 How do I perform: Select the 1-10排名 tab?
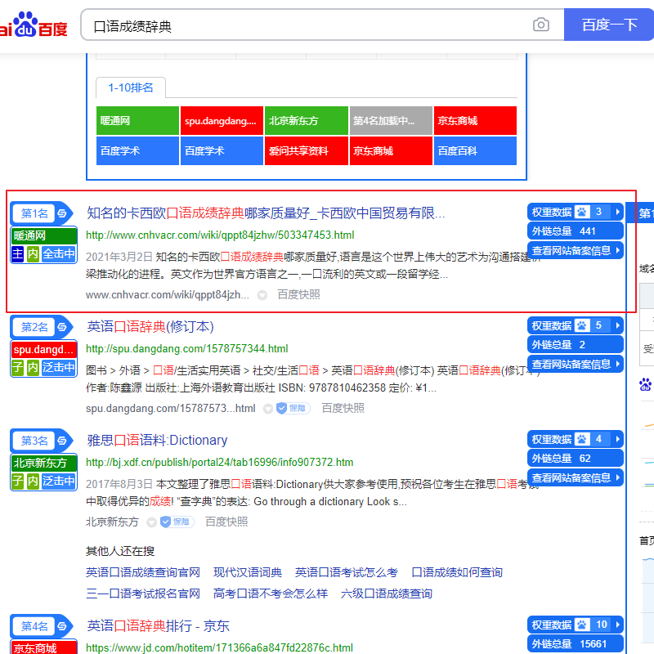point(131,87)
